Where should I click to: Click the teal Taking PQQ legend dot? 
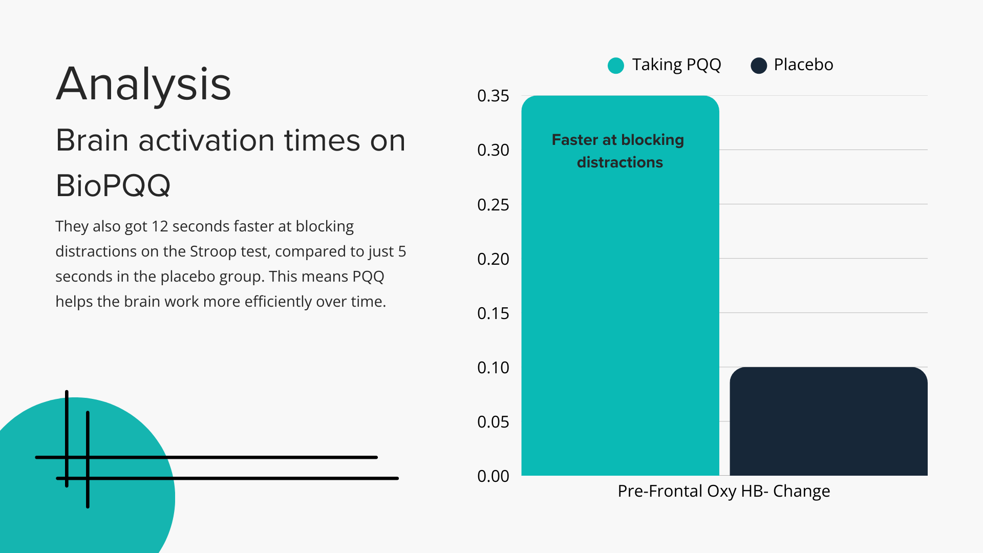[615, 66]
